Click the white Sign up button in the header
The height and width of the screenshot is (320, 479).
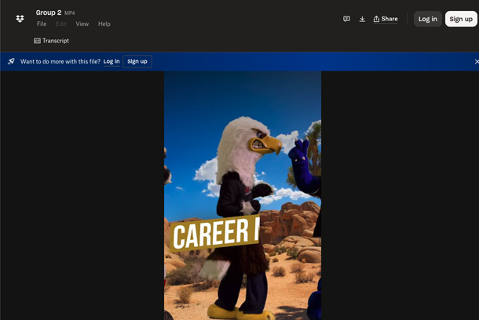coord(461,19)
